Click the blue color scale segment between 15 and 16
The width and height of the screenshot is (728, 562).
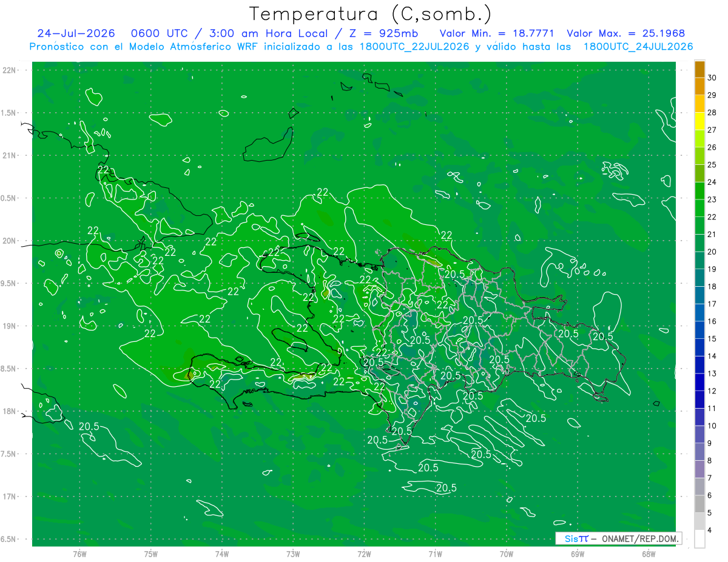click(x=699, y=330)
